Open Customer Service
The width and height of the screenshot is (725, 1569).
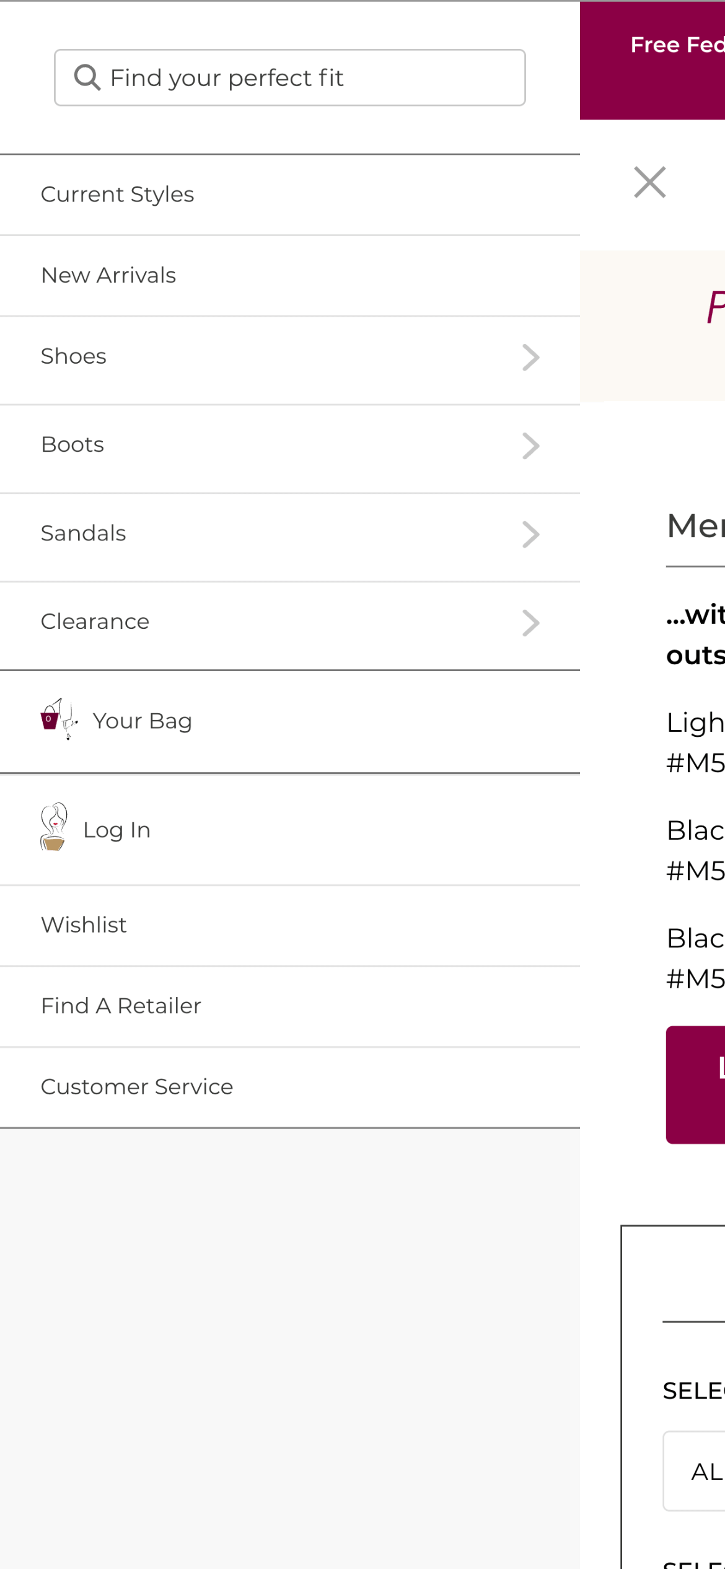point(137,1087)
